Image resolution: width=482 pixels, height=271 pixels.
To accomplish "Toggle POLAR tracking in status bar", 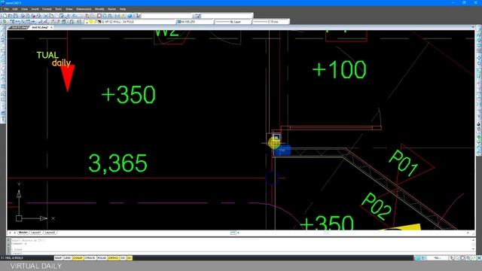I will pyautogui.click(x=102, y=258).
